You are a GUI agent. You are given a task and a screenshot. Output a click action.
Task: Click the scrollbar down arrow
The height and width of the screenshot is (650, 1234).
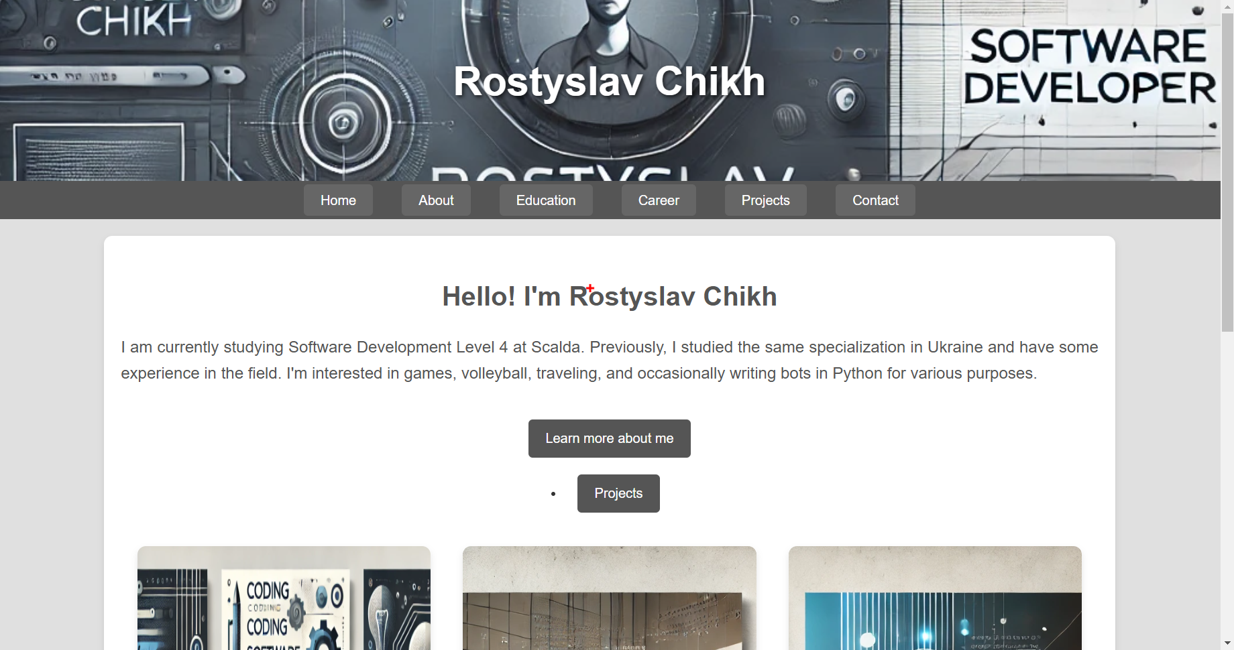tap(1227, 643)
